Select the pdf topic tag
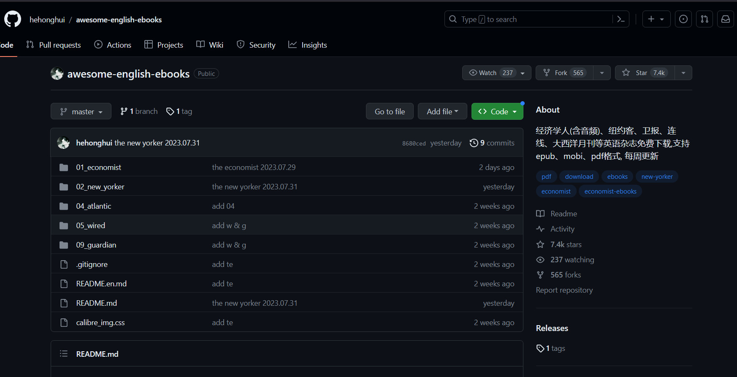 546,177
